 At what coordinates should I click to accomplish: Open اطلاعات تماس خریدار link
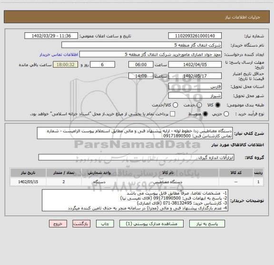(59, 55)
